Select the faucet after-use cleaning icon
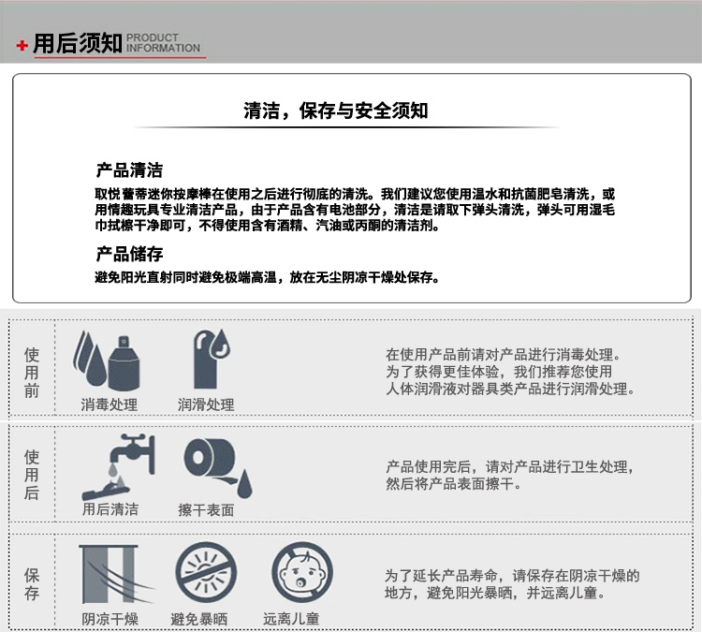The height and width of the screenshot is (632, 702). tap(116, 466)
